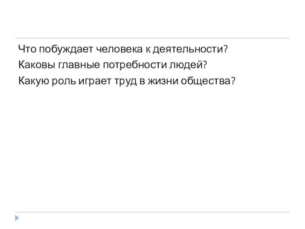Screen dimensions: 305x229
Task: Click the word "жизни" in third question
Action: tap(163, 81)
